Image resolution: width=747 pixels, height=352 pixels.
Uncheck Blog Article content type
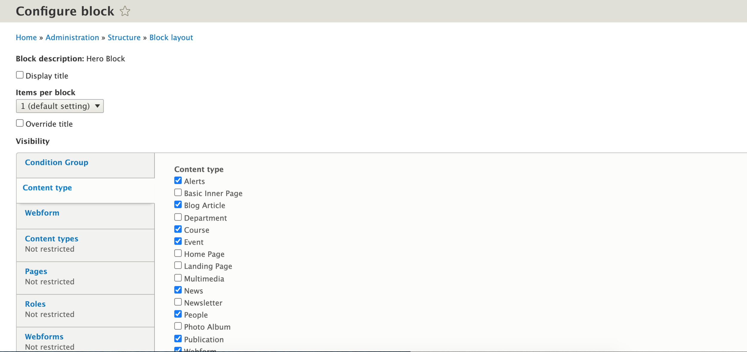178,205
